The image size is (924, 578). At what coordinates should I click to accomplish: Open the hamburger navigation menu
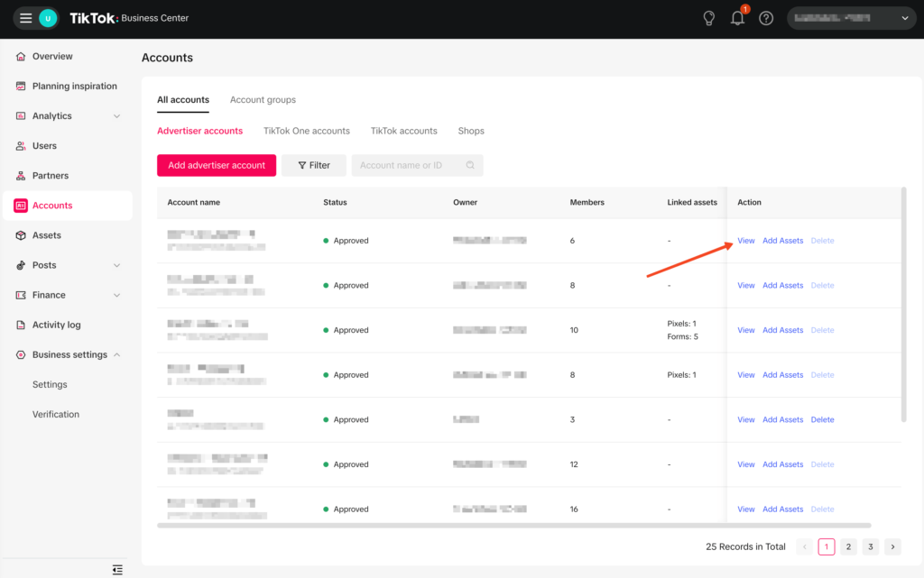(x=25, y=18)
